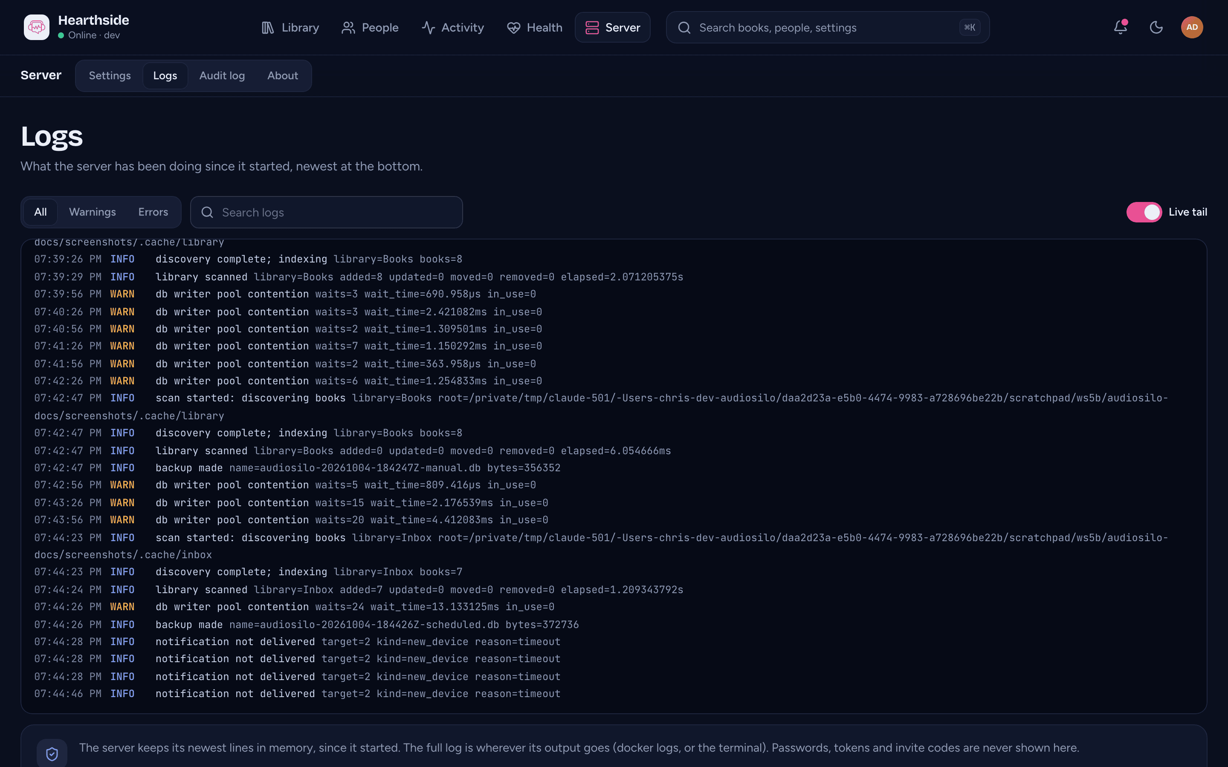Click the People icon in navigation
Image resolution: width=1228 pixels, height=767 pixels.
(348, 27)
